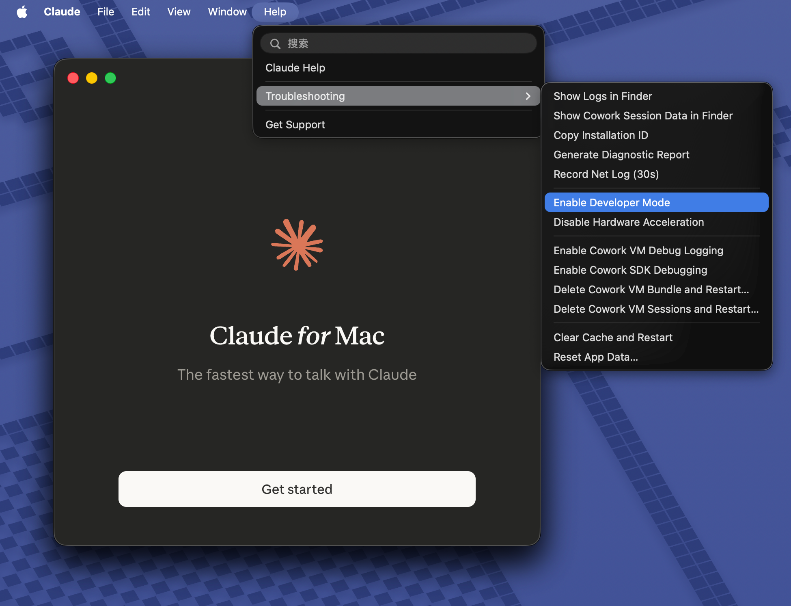Select Generate Diagnostic Report
Image resolution: width=791 pixels, height=606 pixels.
click(657, 155)
